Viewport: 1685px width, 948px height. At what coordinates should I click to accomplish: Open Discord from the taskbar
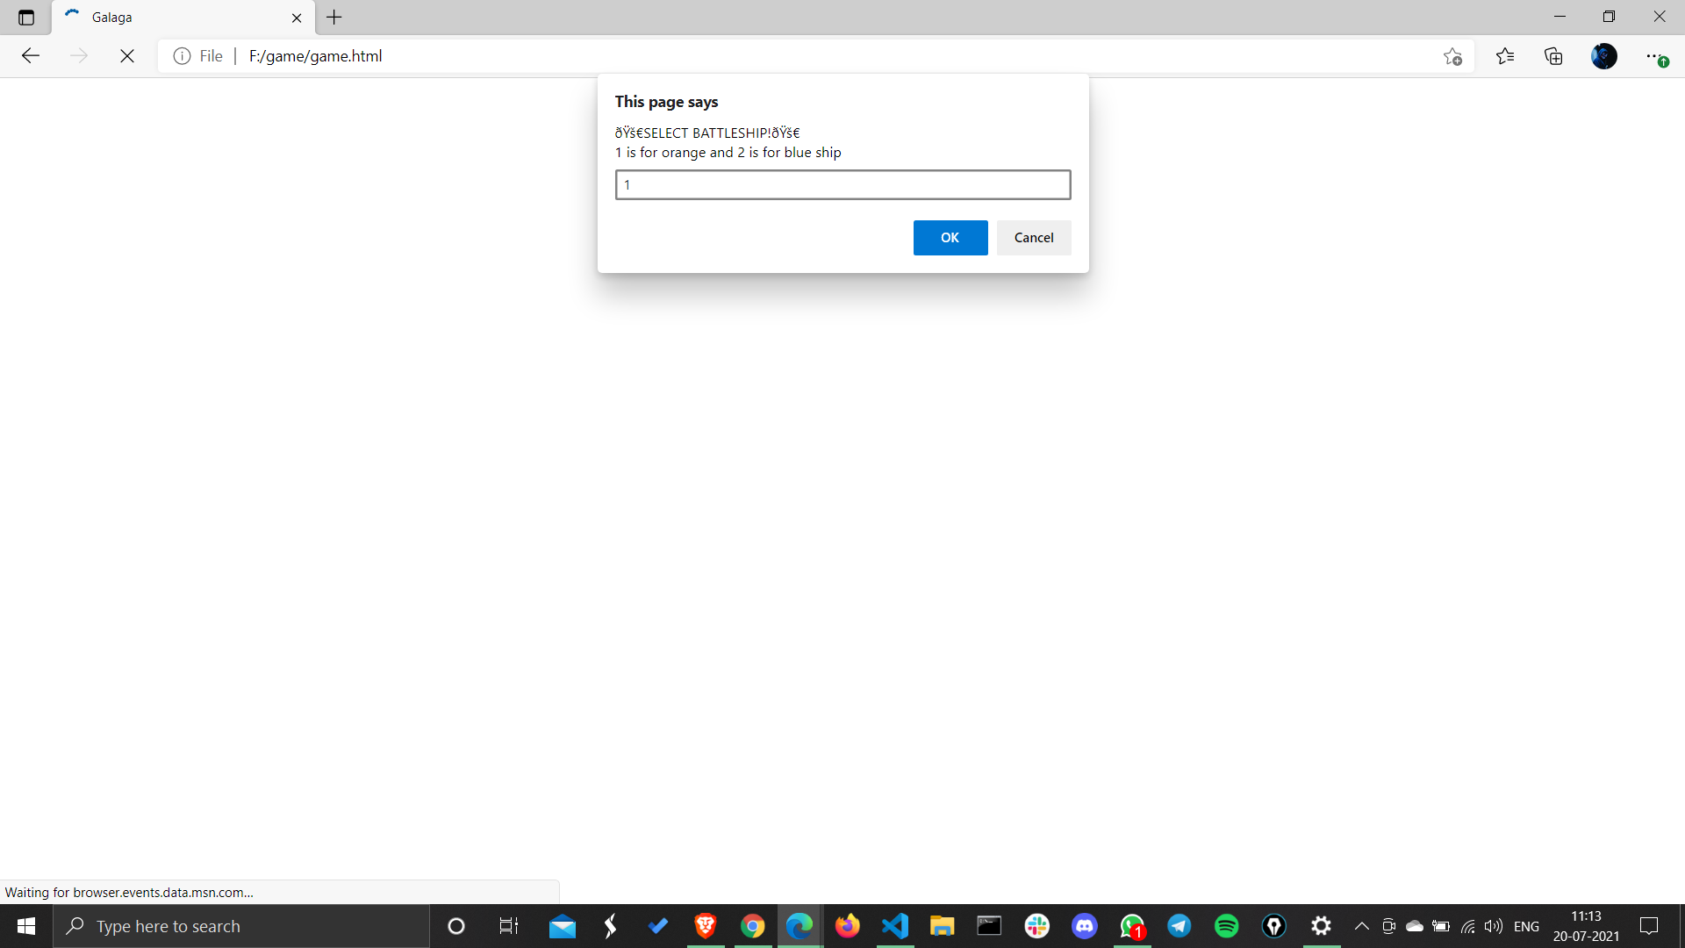click(x=1085, y=926)
